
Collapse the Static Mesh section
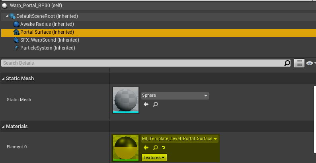tap(3, 79)
